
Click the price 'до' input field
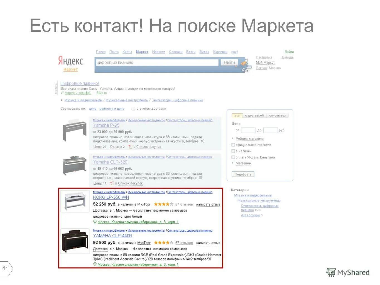tap(271, 130)
